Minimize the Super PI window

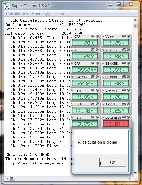[x=110, y=5]
